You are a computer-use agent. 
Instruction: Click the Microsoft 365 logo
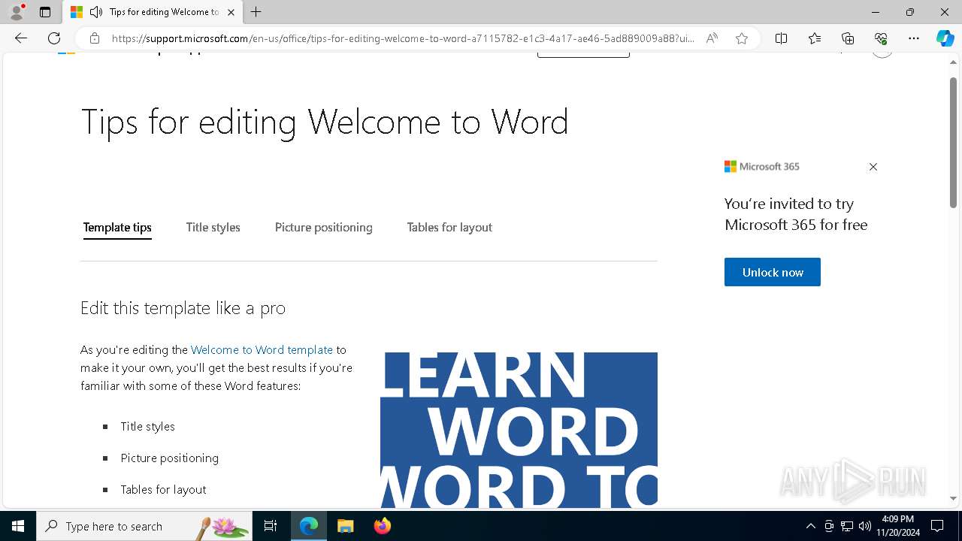click(x=762, y=167)
